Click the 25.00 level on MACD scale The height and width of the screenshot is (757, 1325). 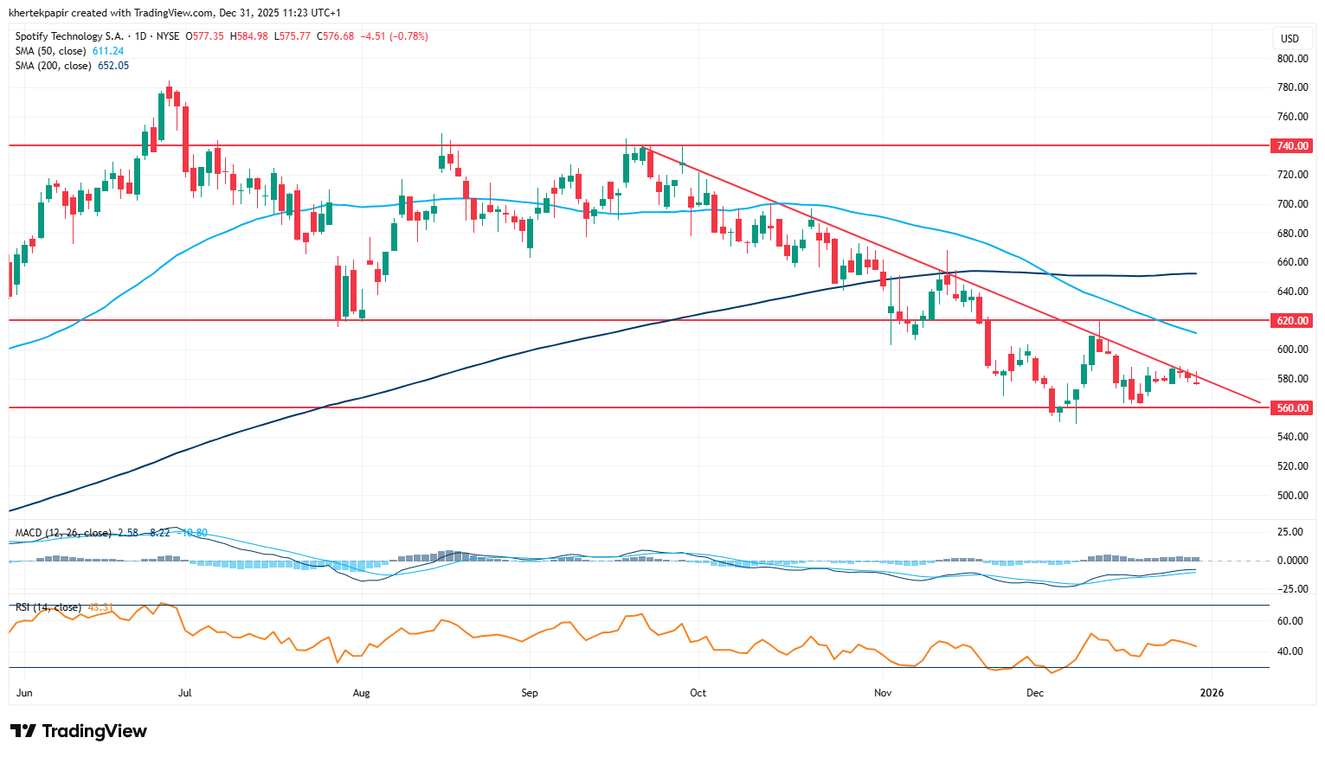1290,532
